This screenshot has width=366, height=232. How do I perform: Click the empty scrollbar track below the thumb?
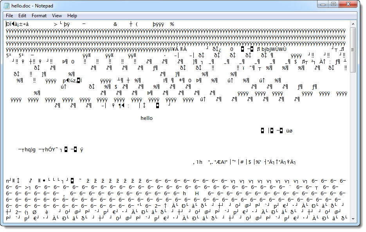(x=353, y=145)
